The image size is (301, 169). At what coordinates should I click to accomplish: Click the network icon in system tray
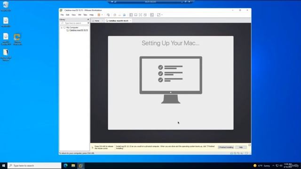[277, 166]
